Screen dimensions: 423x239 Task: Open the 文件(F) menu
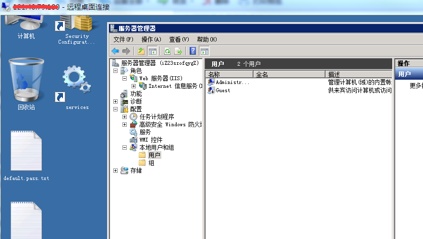pos(123,39)
